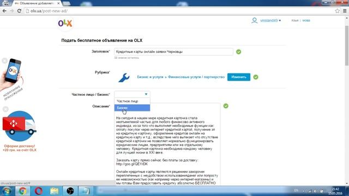Open the Chrome menu hamburger icon
The image size is (349, 196).
point(345,11)
